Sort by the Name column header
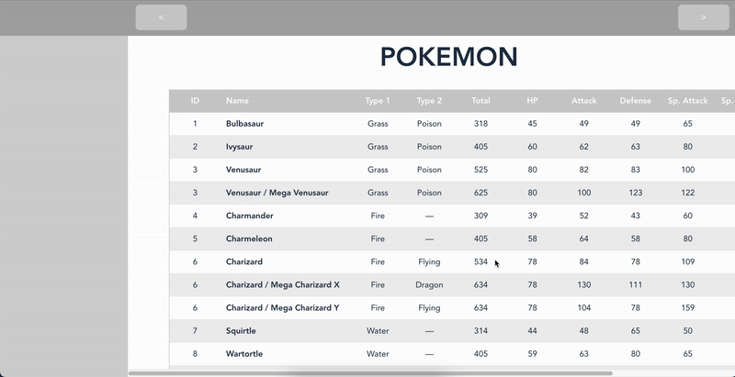The width and height of the screenshot is (735, 377). tap(237, 101)
